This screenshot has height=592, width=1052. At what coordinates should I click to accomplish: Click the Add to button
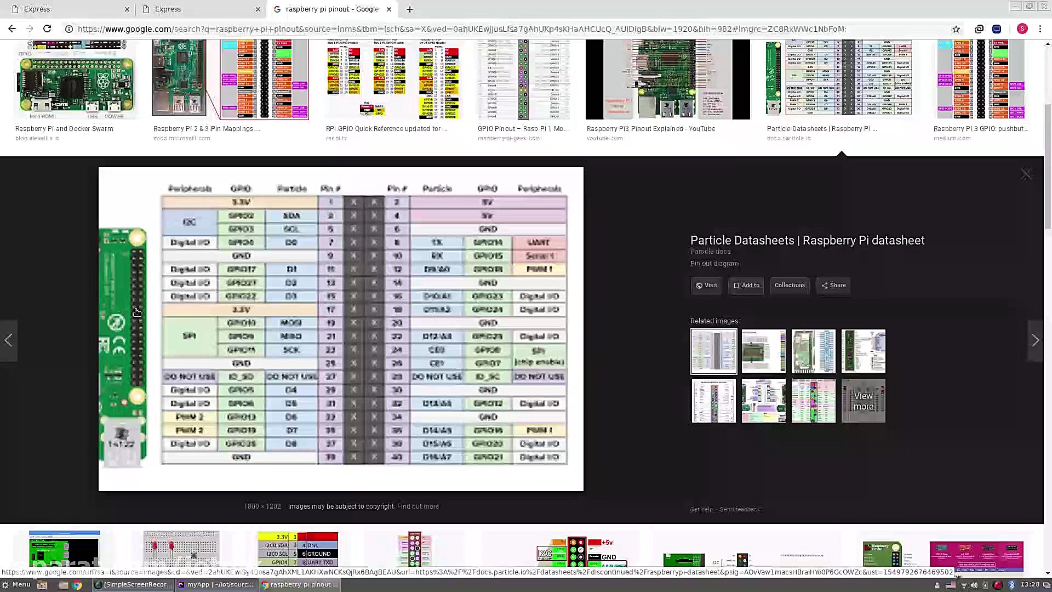(746, 285)
